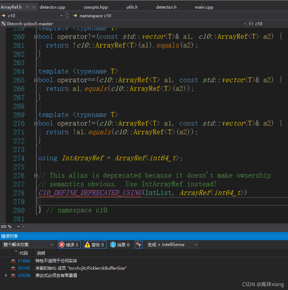Toggle the 消息 0 messages filter

120,244
